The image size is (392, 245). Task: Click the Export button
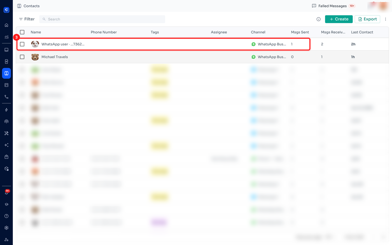367,19
